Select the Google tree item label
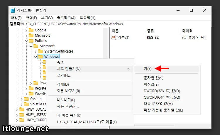Screen dimensions: 220x135 click(40, 30)
